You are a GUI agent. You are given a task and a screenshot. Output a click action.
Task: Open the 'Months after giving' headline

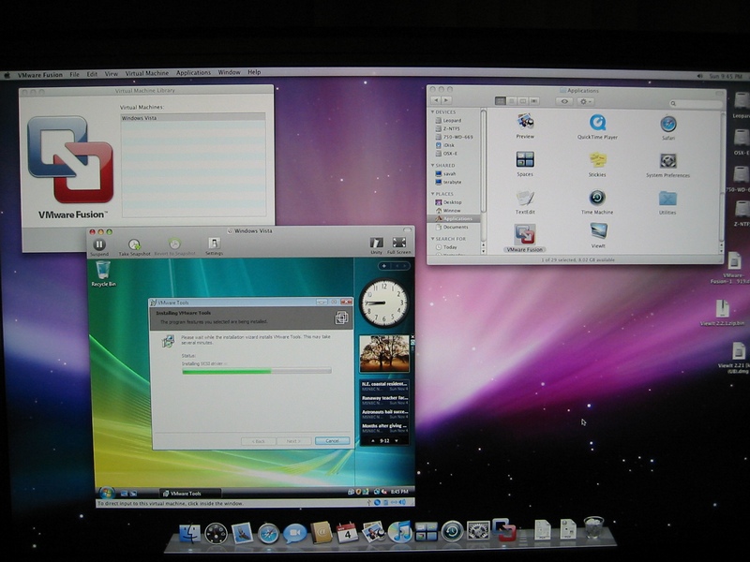(x=384, y=428)
